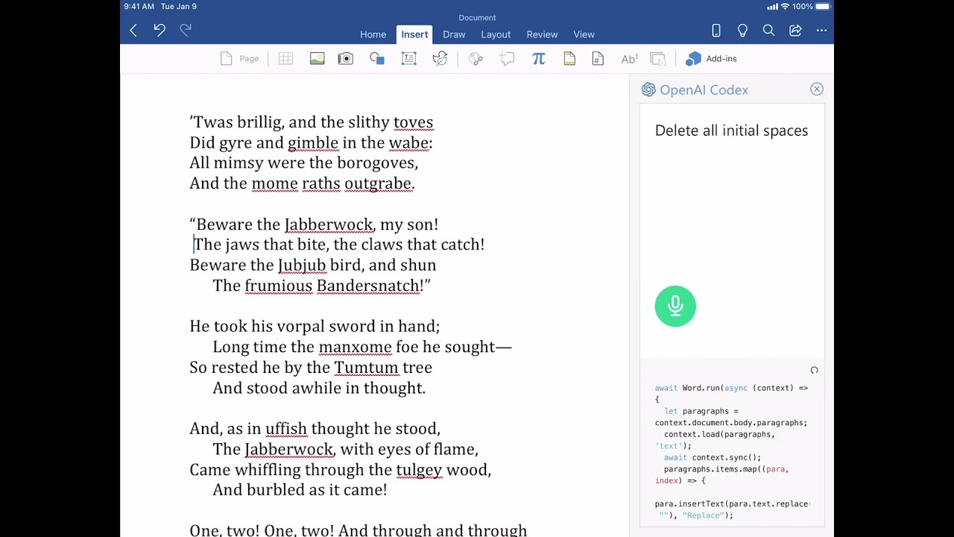The width and height of the screenshot is (954, 537).
Task: Insert an icon using bird leaf button
Action: click(x=440, y=59)
